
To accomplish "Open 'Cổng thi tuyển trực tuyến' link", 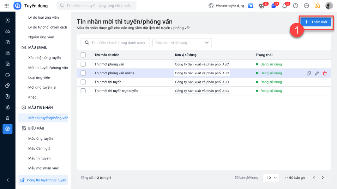I will coord(43,180).
